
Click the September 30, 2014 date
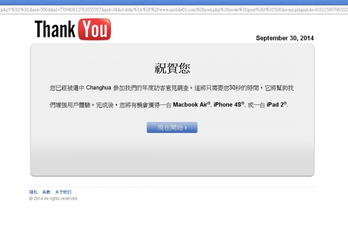point(285,38)
